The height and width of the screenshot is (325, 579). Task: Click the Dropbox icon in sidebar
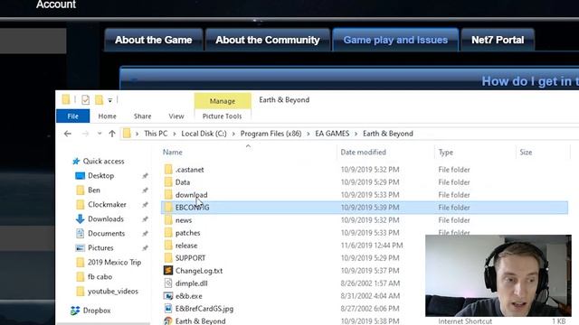(x=75, y=311)
